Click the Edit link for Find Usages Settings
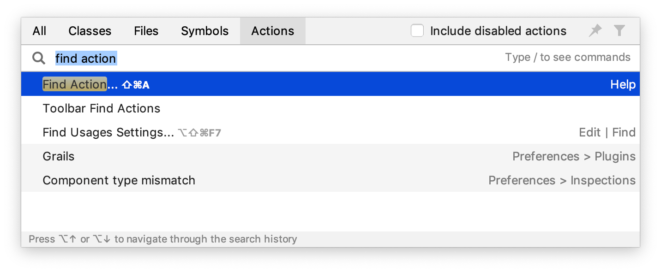 point(589,132)
